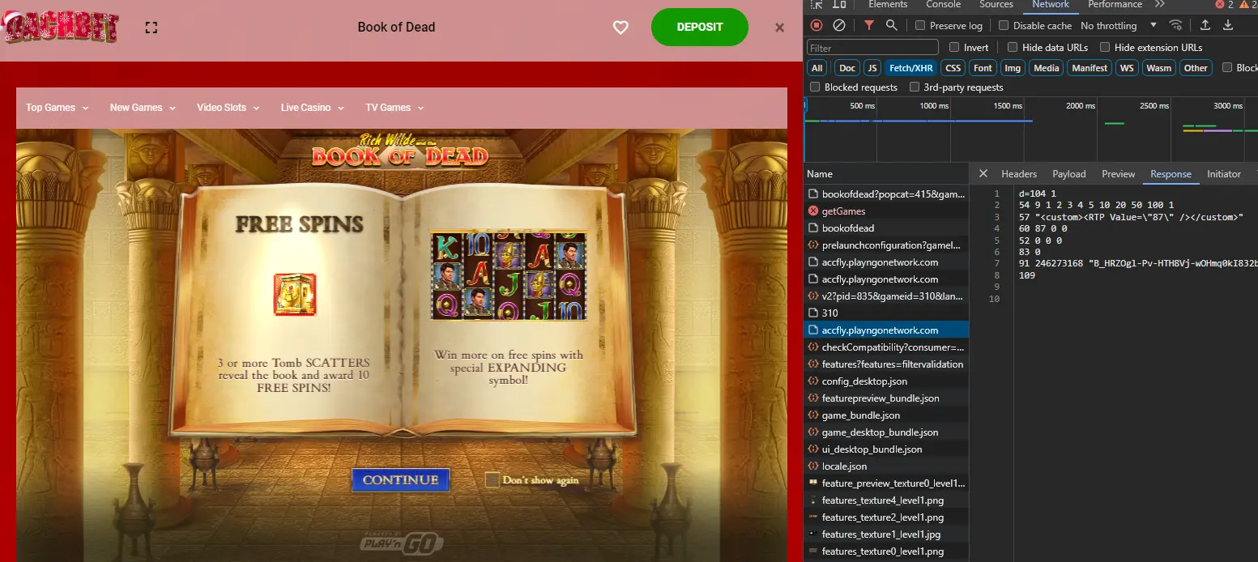Expand the Top Games menu
The image size is (1258, 562).
pyautogui.click(x=57, y=108)
